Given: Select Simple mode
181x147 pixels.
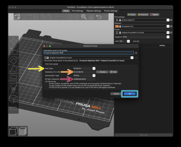Looking at the screenshot, I should (132, 15).
